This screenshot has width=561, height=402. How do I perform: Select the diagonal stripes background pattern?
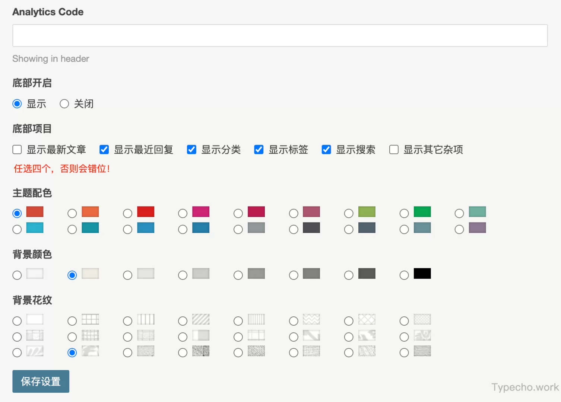182,320
